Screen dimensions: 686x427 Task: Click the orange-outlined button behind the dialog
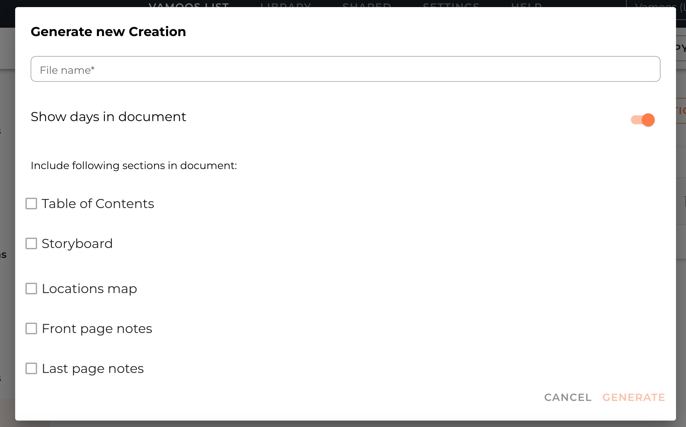[681, 111]
